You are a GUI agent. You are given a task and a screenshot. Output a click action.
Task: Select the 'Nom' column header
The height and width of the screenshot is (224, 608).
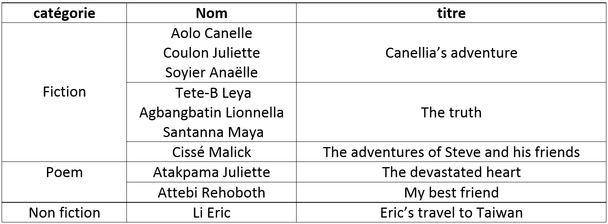(x=211, y=13)
